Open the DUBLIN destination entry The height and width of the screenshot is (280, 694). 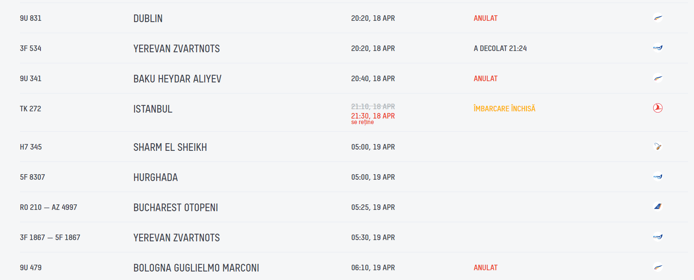coord(148,19)
